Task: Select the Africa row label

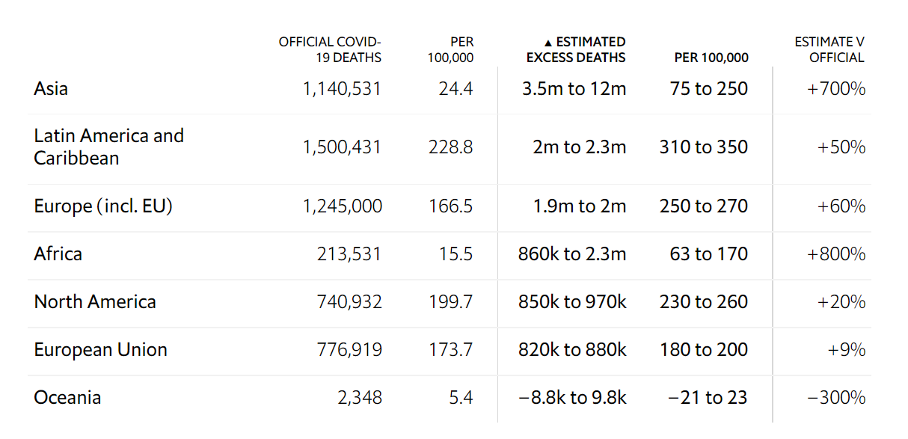Action: (x=58, y=254)
